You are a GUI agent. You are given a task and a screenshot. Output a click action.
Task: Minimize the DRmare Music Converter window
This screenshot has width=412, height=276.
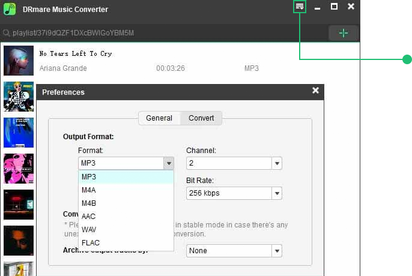coord(317,8)
